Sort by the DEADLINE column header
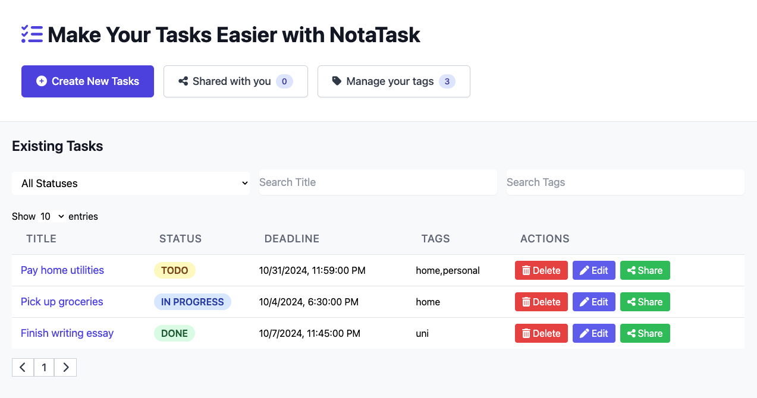The width and height of the screenshot is (757, 398). click(x=292, y=239)
